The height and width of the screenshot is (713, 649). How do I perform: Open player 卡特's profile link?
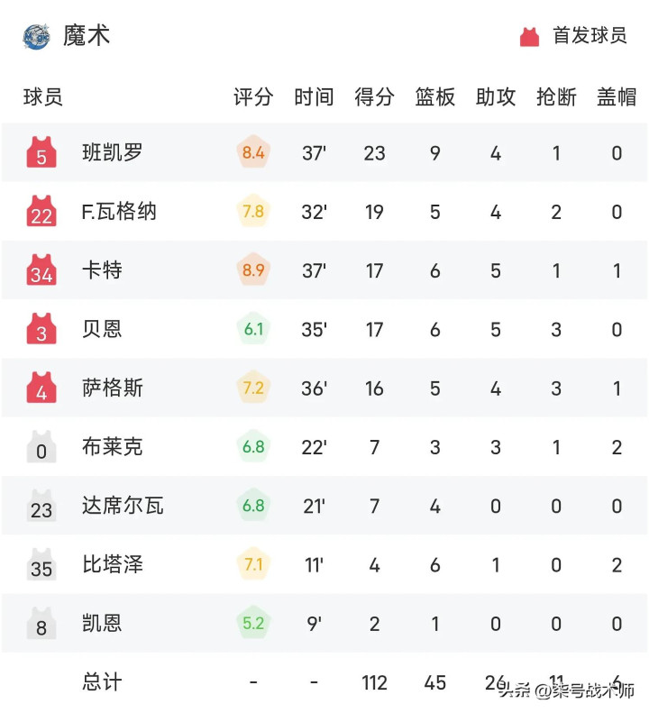coord(102,270)
